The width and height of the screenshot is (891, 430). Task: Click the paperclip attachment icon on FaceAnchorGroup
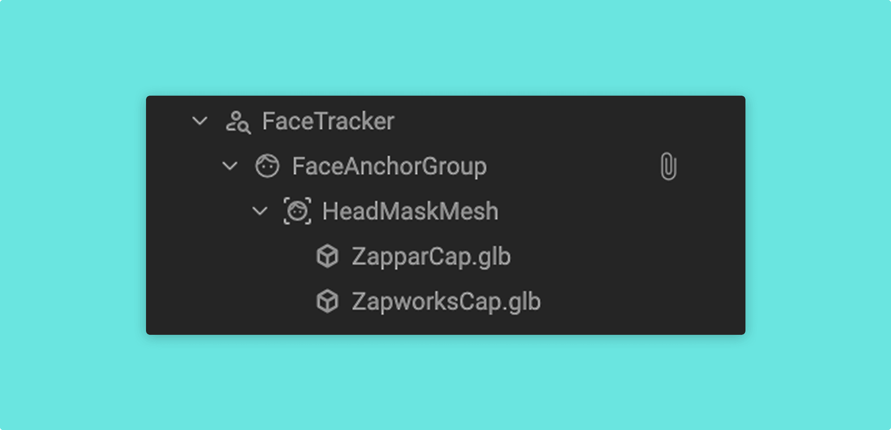click(x=668, y=166)
